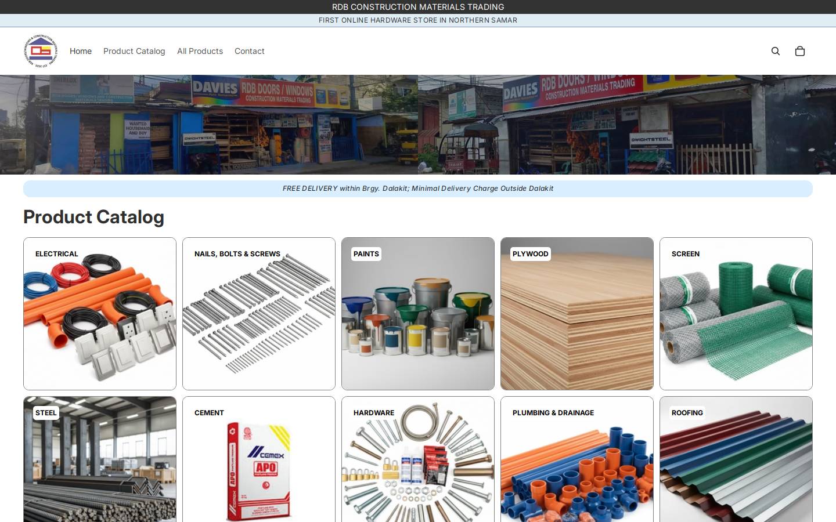Viewport: 836px width, 522px height.
Task: Click the left storefront banner photo
Action: 209,125
